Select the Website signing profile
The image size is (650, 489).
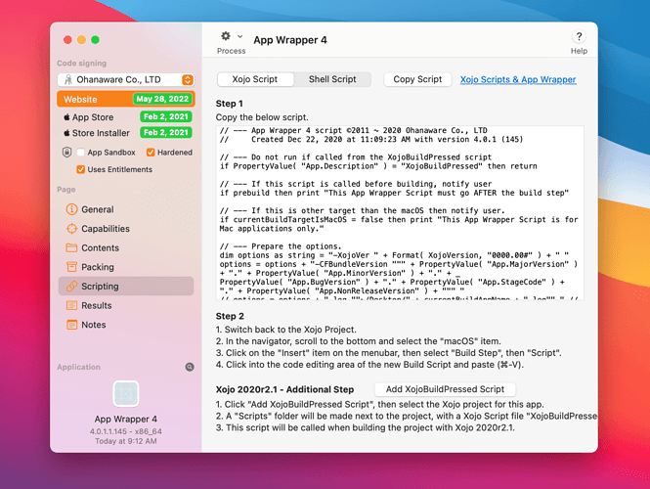click(126, 99)
